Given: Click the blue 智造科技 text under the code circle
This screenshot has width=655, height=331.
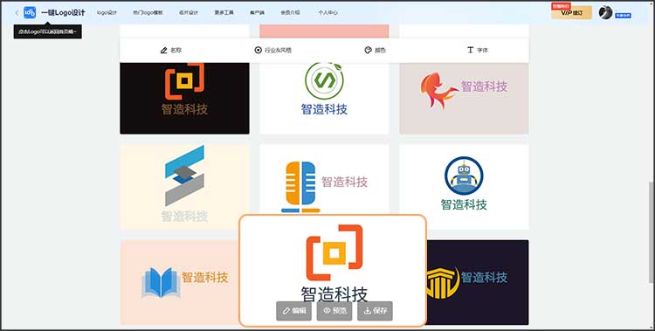Looking at the screenshot, I should pyautogui.click(x=324, y=109).
